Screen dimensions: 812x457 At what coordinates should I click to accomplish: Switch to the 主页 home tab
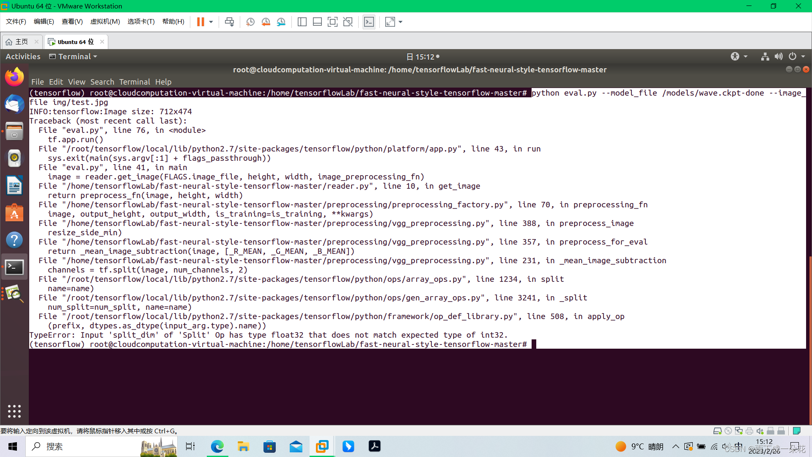click(x=21, y=41)
